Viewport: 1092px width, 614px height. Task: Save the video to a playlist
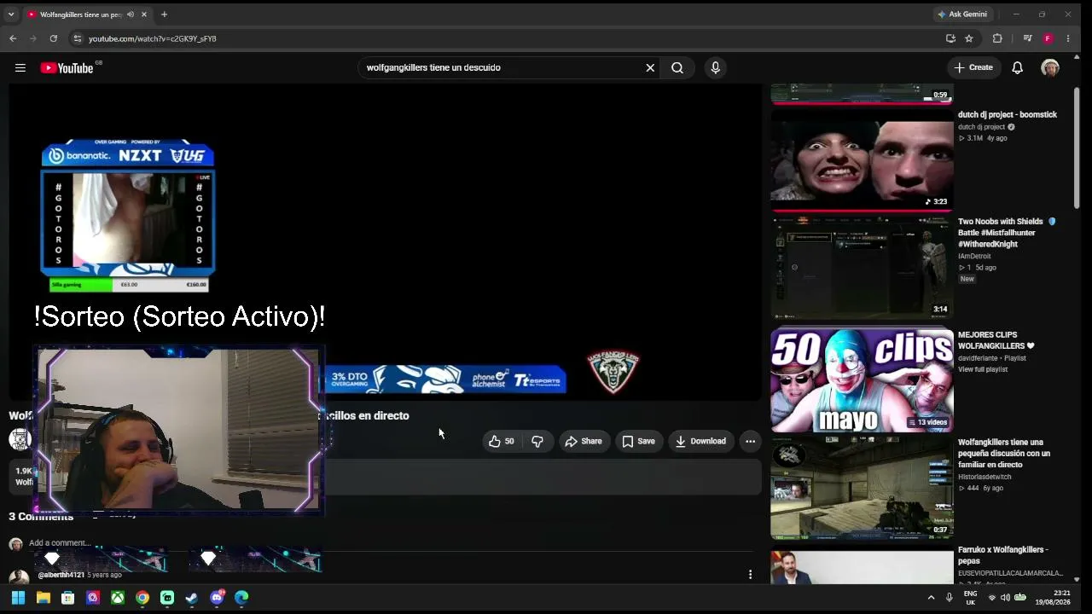(x=638, y=441)
